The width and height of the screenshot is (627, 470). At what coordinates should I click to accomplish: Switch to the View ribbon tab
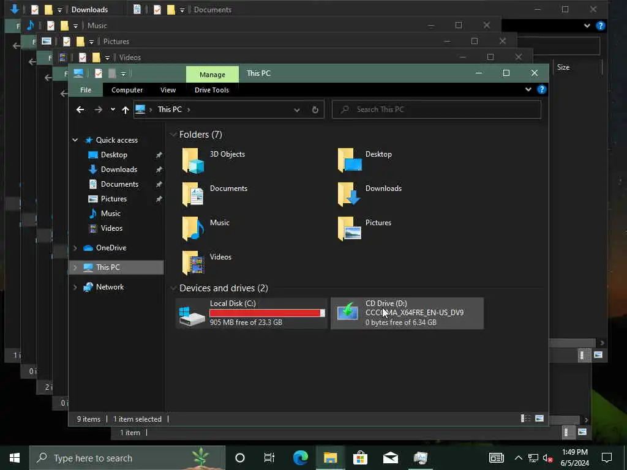[x=168, y=90]
